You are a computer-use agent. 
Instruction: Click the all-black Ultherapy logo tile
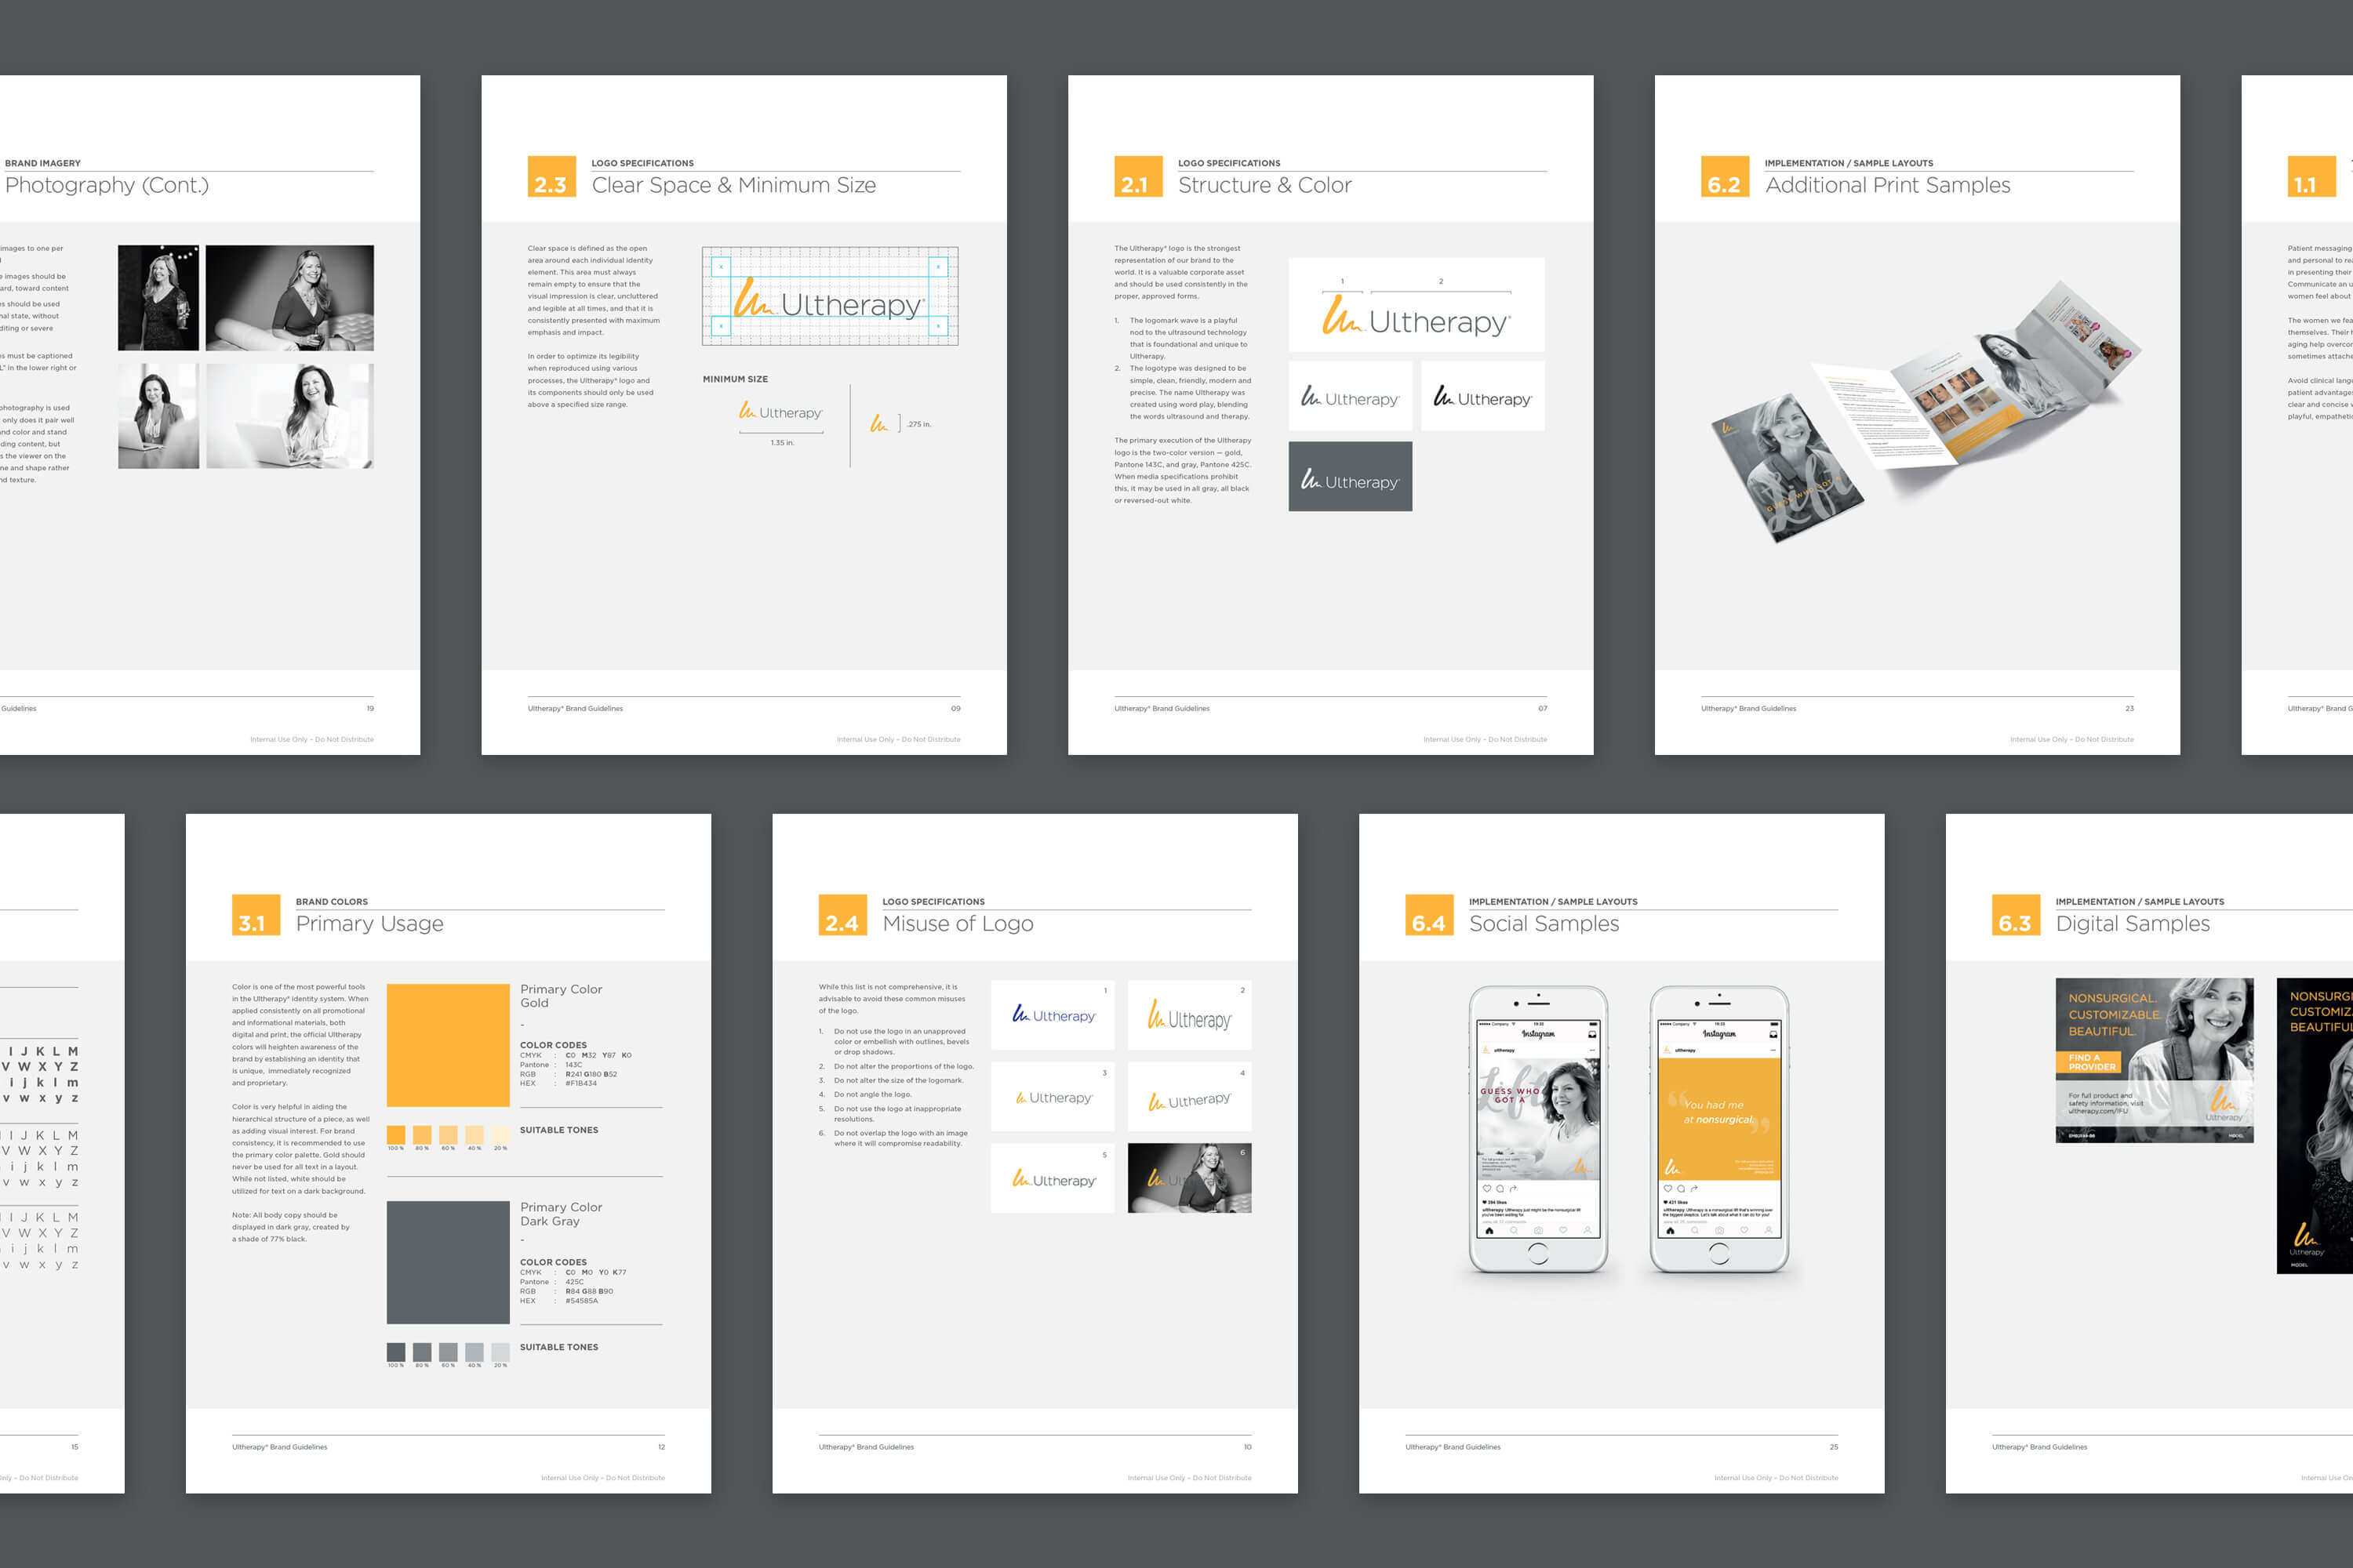pos(1482,397)
